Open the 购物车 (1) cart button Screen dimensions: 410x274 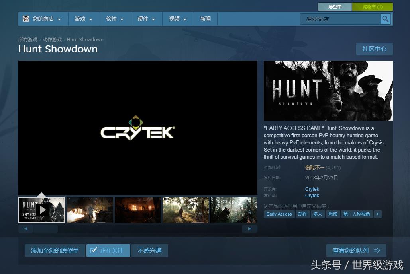click(372, 7)
